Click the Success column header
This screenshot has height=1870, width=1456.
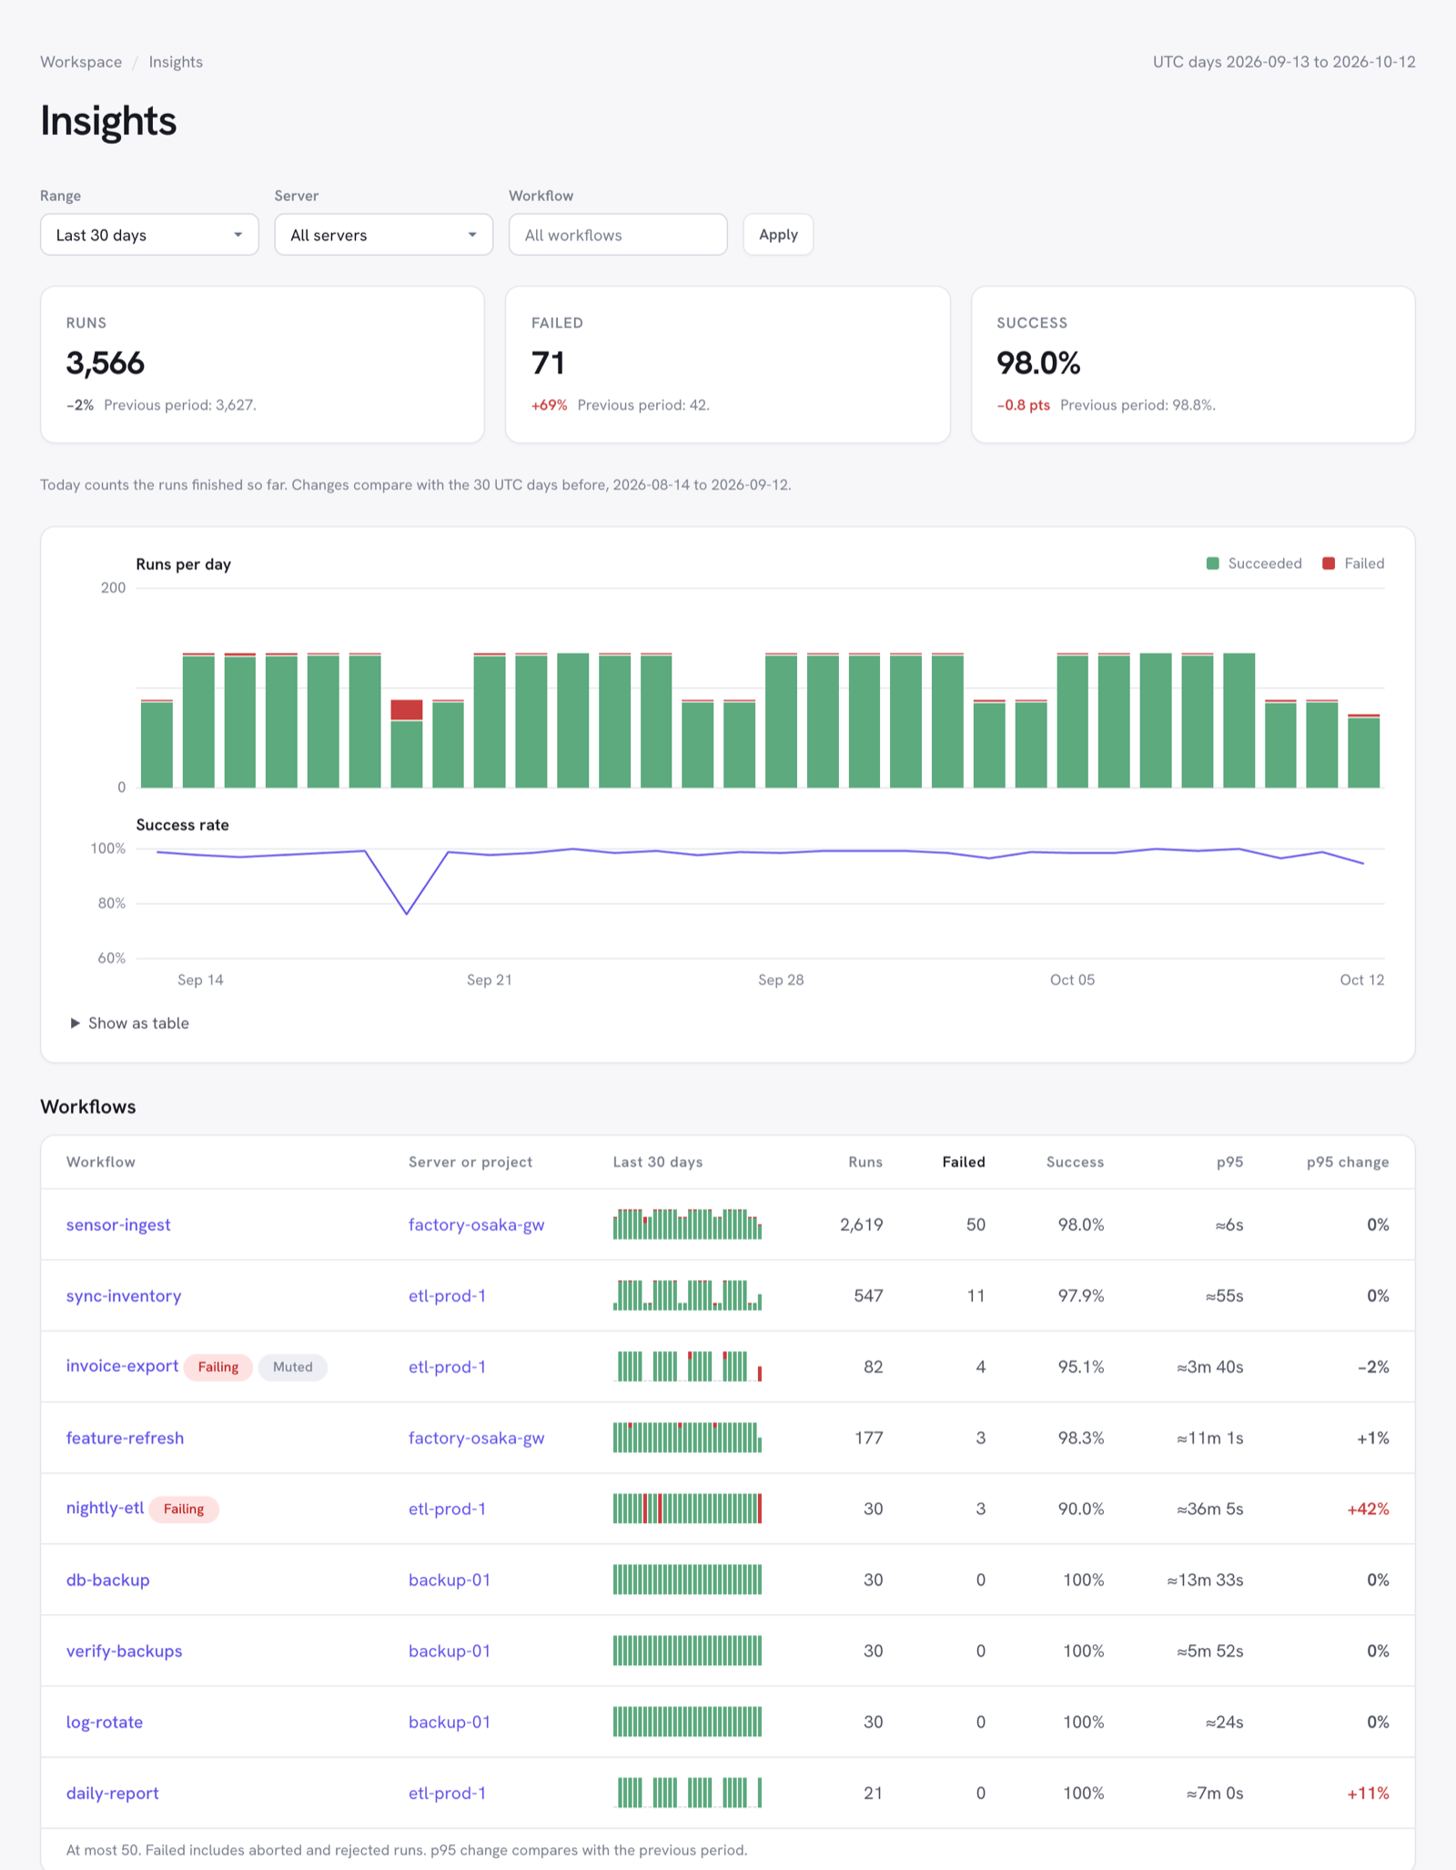[1075, 1162]
